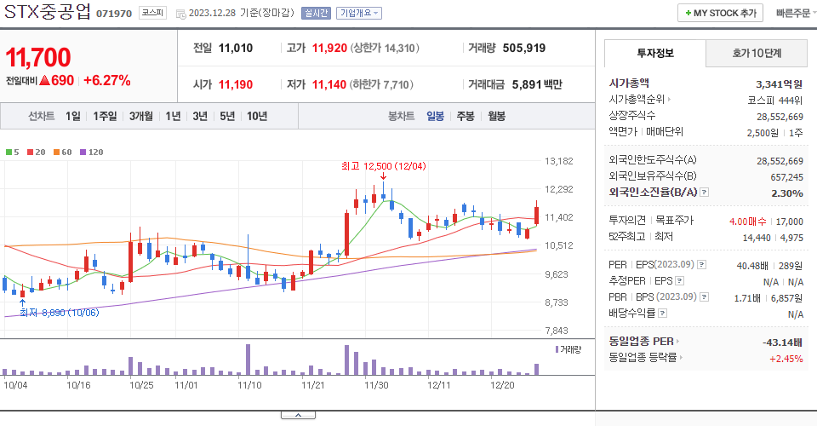Switch to the 투자정보 tab
817x426 pixels.
click(x=655, y=53)
